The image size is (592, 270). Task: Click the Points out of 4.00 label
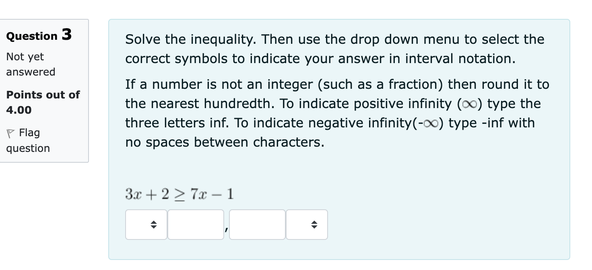tap(42, 102)
